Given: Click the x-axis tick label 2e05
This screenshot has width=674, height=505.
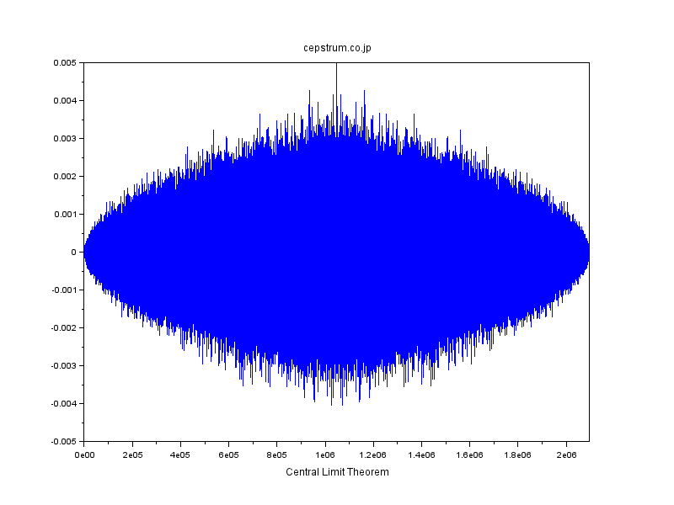Looking at the screenshot, I should [132, 454].
